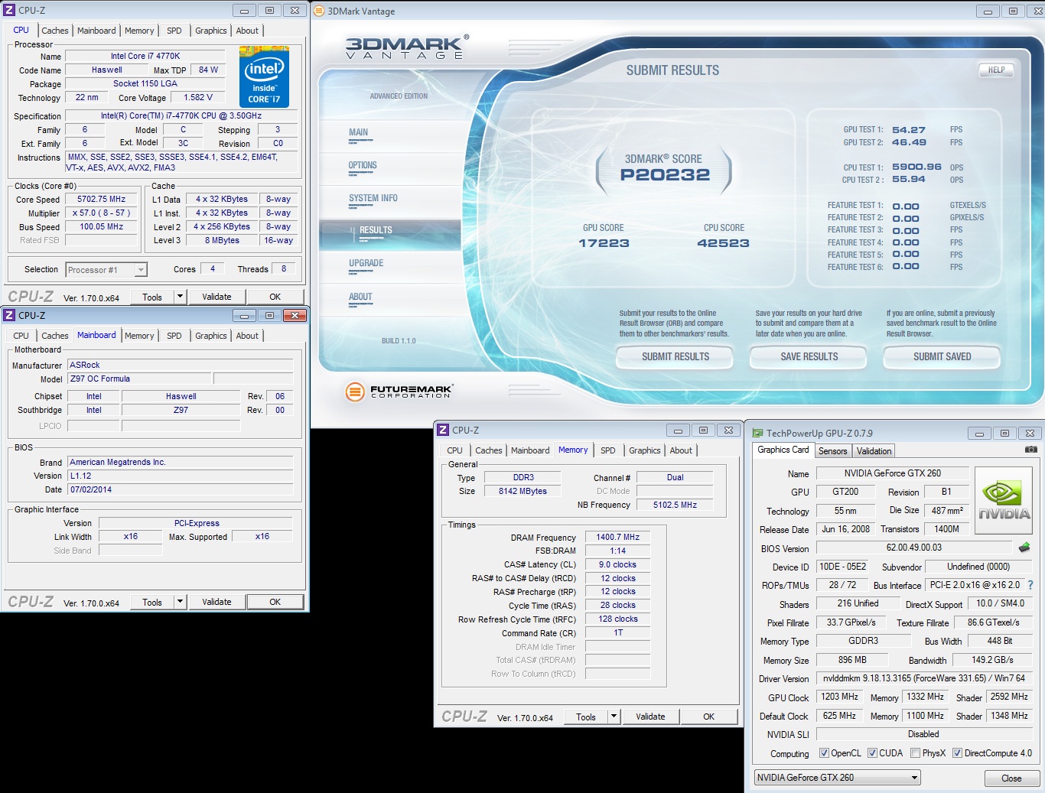Switch to the Sensors tab in GPU-Z
1045x793 pixels.
pyautogui.click(x=833, y=451)
